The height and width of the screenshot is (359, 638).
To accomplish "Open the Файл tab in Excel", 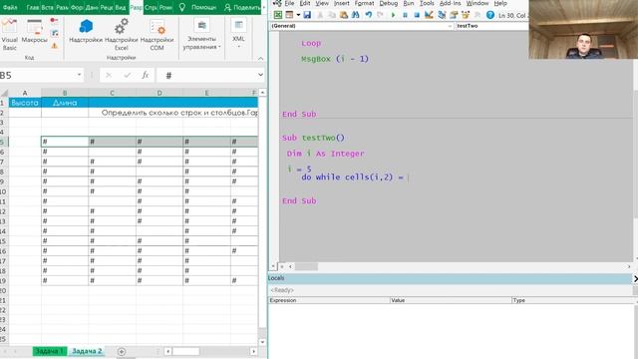I will click(11, 7).
